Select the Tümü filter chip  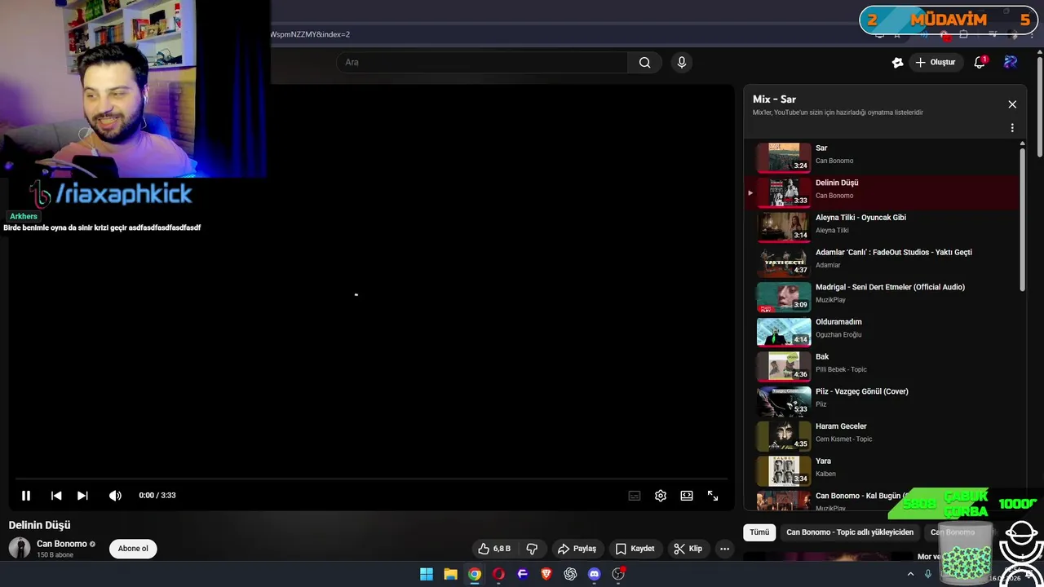(x=759, y=532)
